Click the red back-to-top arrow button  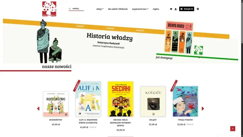click(x=233, y=129)
